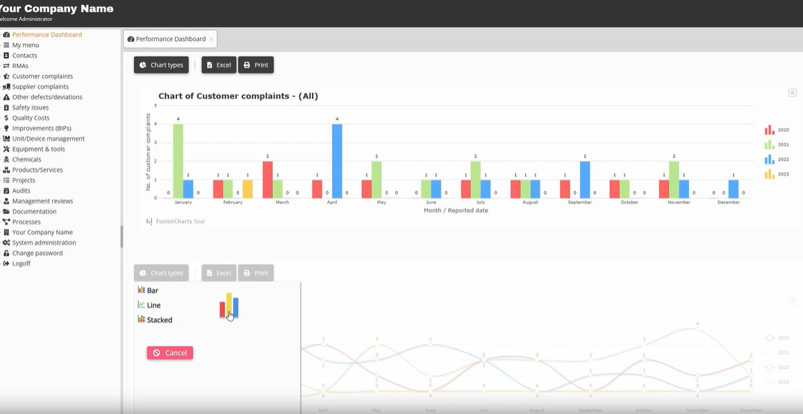Click the Performance Dashboard gauge icon in sidebar
The width and height of the screenshot is (803, 414).
point(6,35)
